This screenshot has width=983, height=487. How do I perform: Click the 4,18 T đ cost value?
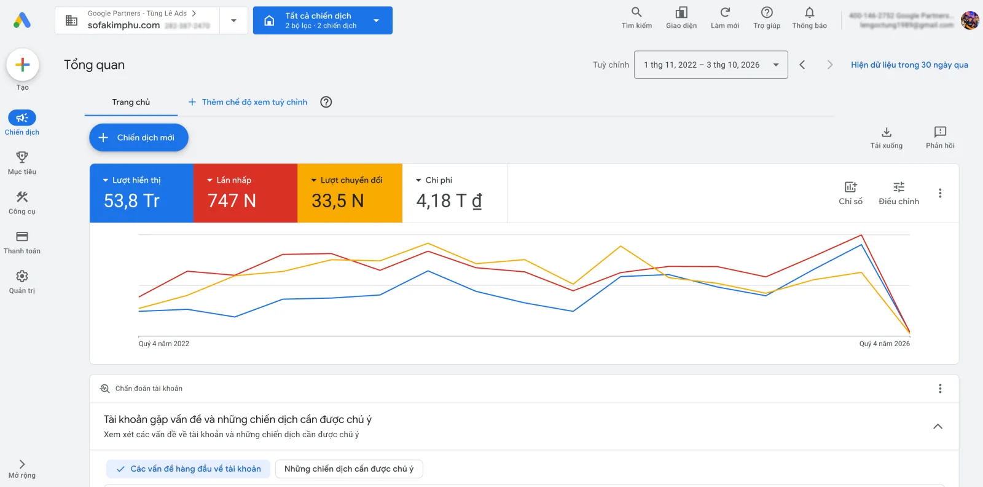click(x=449, y=201)
